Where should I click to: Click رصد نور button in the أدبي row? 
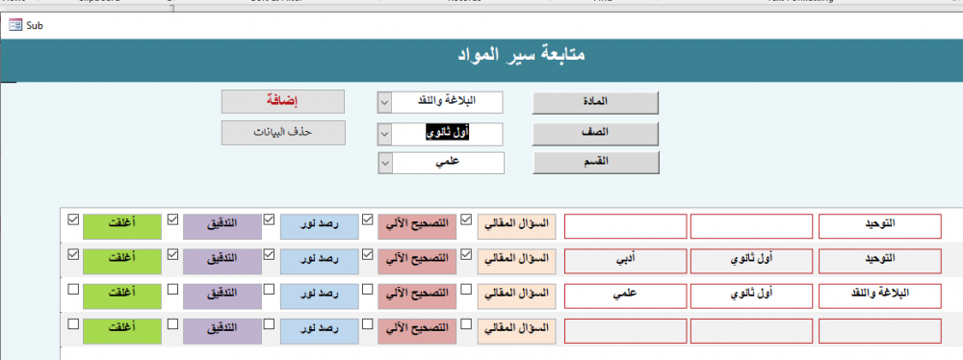(320, 261)
